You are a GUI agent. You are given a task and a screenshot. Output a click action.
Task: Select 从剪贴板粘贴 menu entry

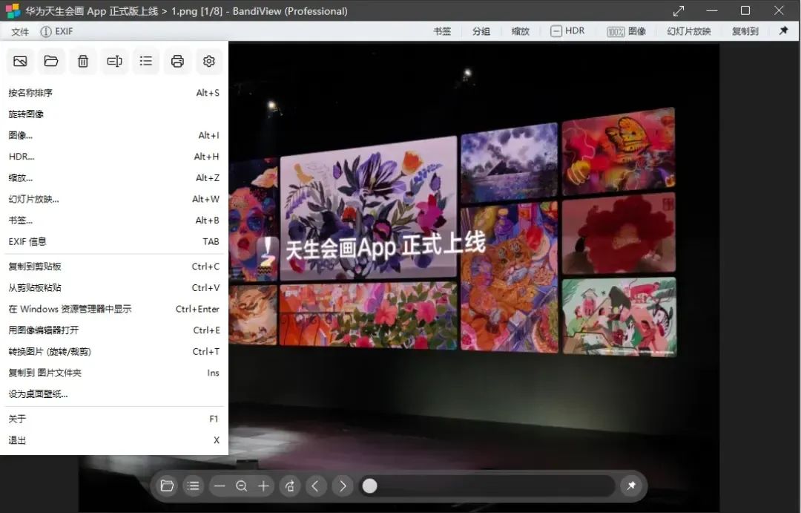(x=114, y=287)
